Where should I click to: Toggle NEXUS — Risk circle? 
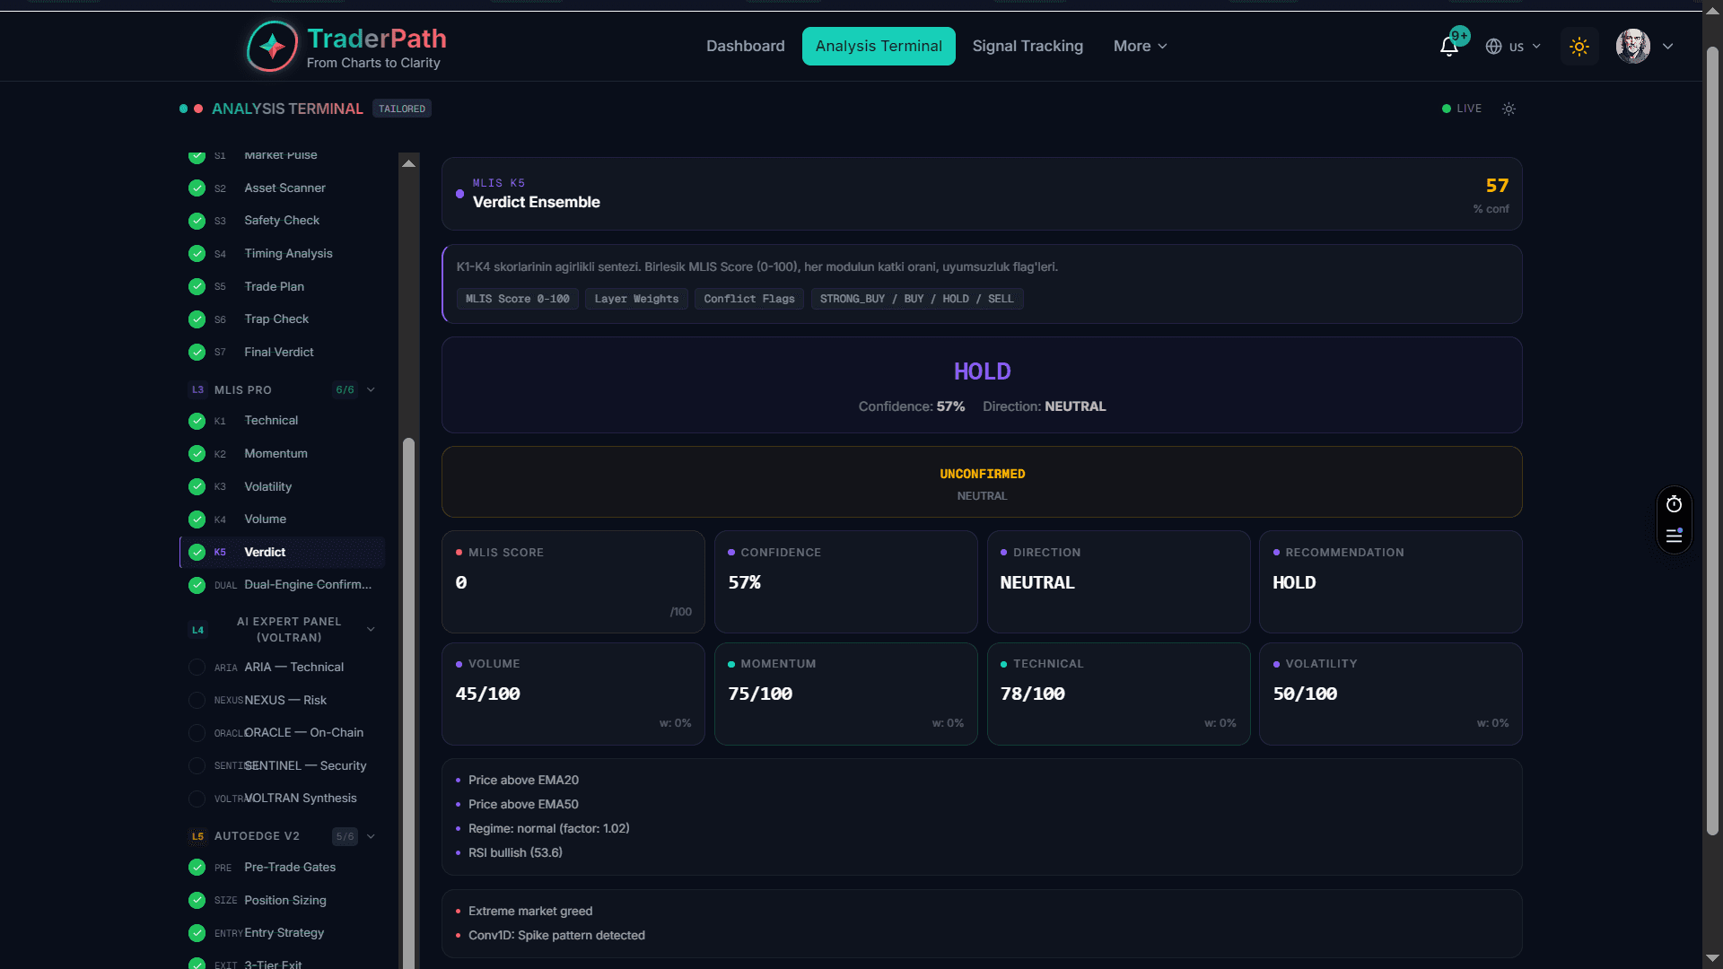coord(197,700)
